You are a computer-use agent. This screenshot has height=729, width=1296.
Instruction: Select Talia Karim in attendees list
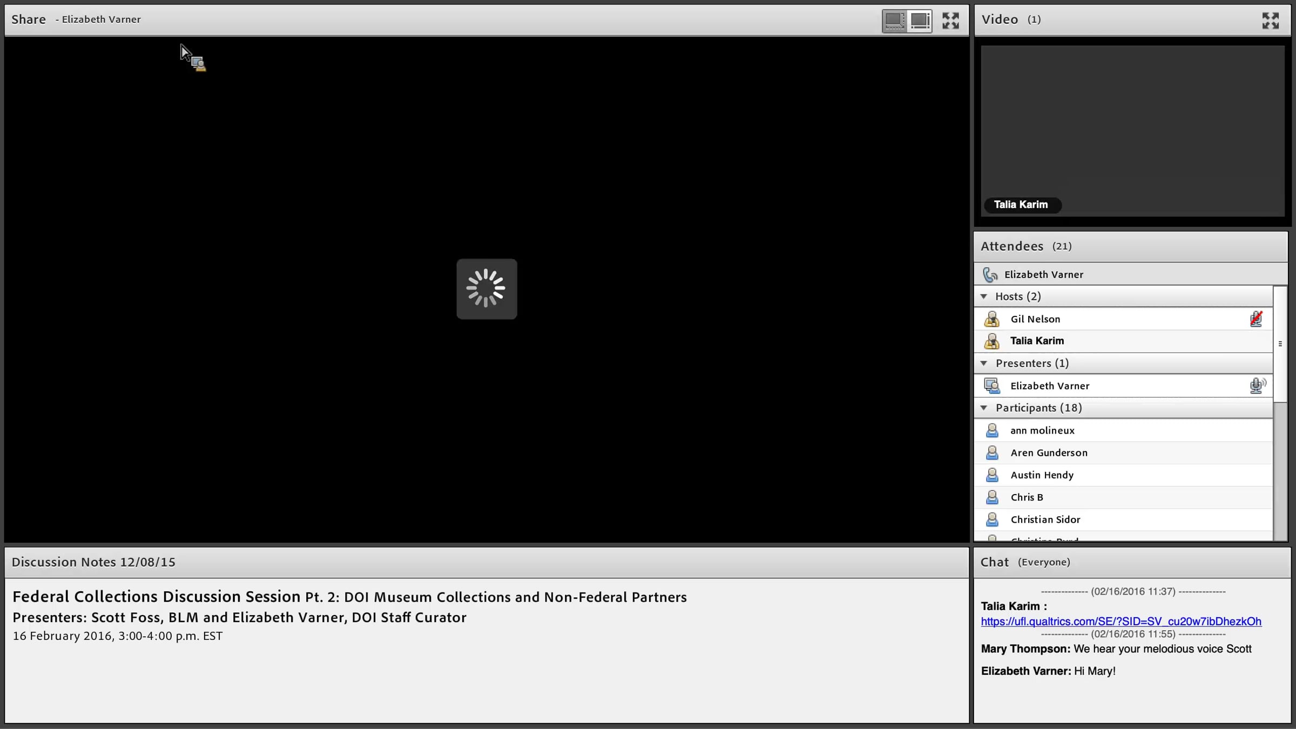[x=1037, y=341]
